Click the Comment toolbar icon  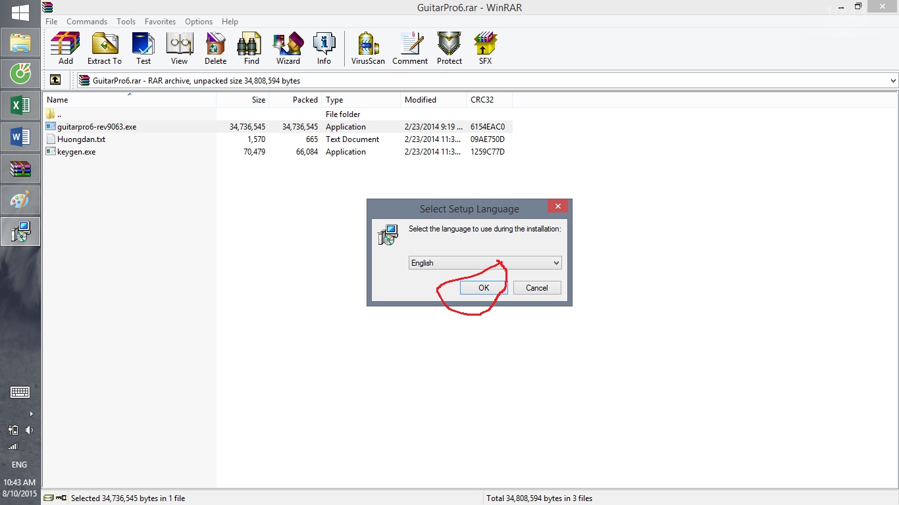(x=410, y=49)
